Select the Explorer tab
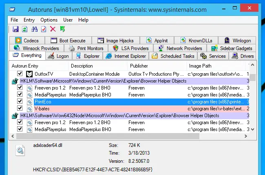The width and height of the screenshot is (265, 175). [x=87, y=56]
